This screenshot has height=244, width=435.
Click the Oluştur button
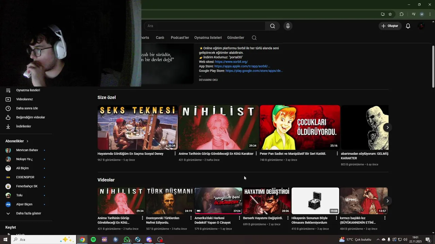tap(390, 26)
